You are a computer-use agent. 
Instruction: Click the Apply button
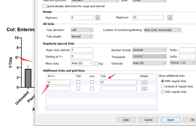(x=171, y=120)
